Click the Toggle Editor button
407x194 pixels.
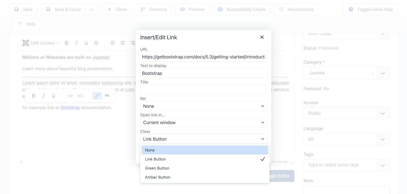point(277,176)
